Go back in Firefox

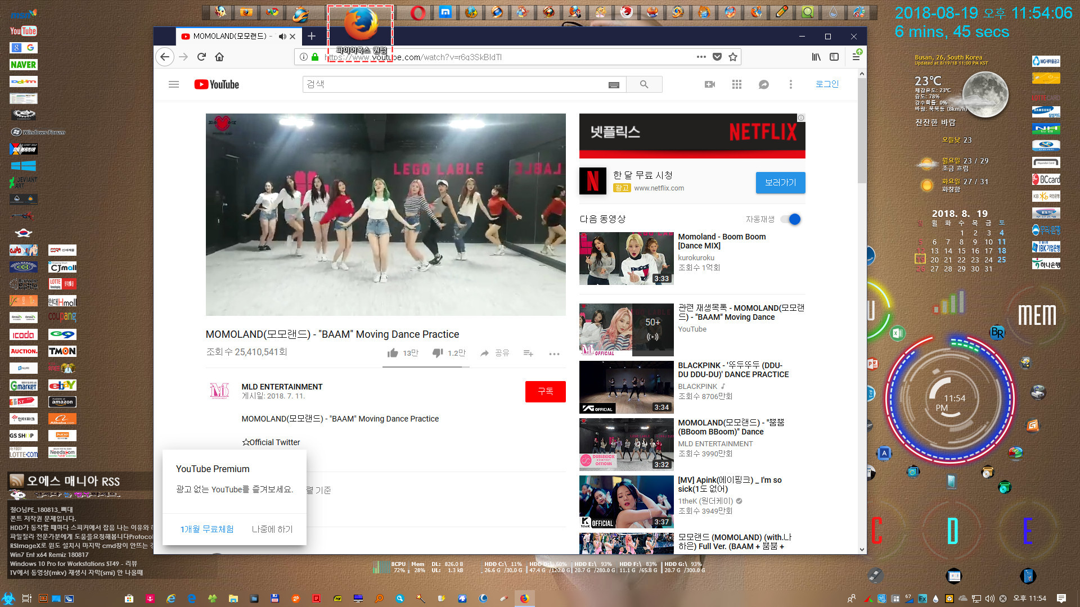tap(165, 57)
